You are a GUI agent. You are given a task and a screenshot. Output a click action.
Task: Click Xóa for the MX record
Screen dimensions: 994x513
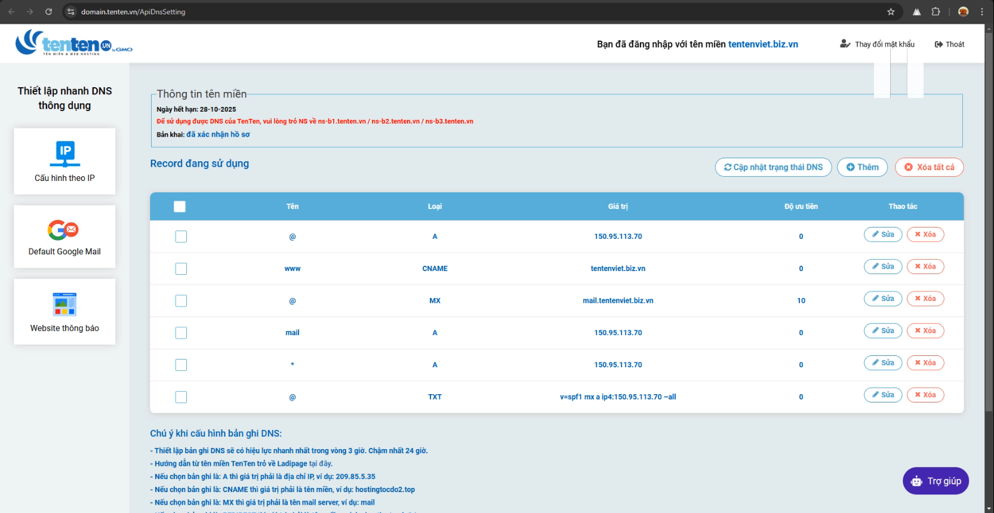925,299
